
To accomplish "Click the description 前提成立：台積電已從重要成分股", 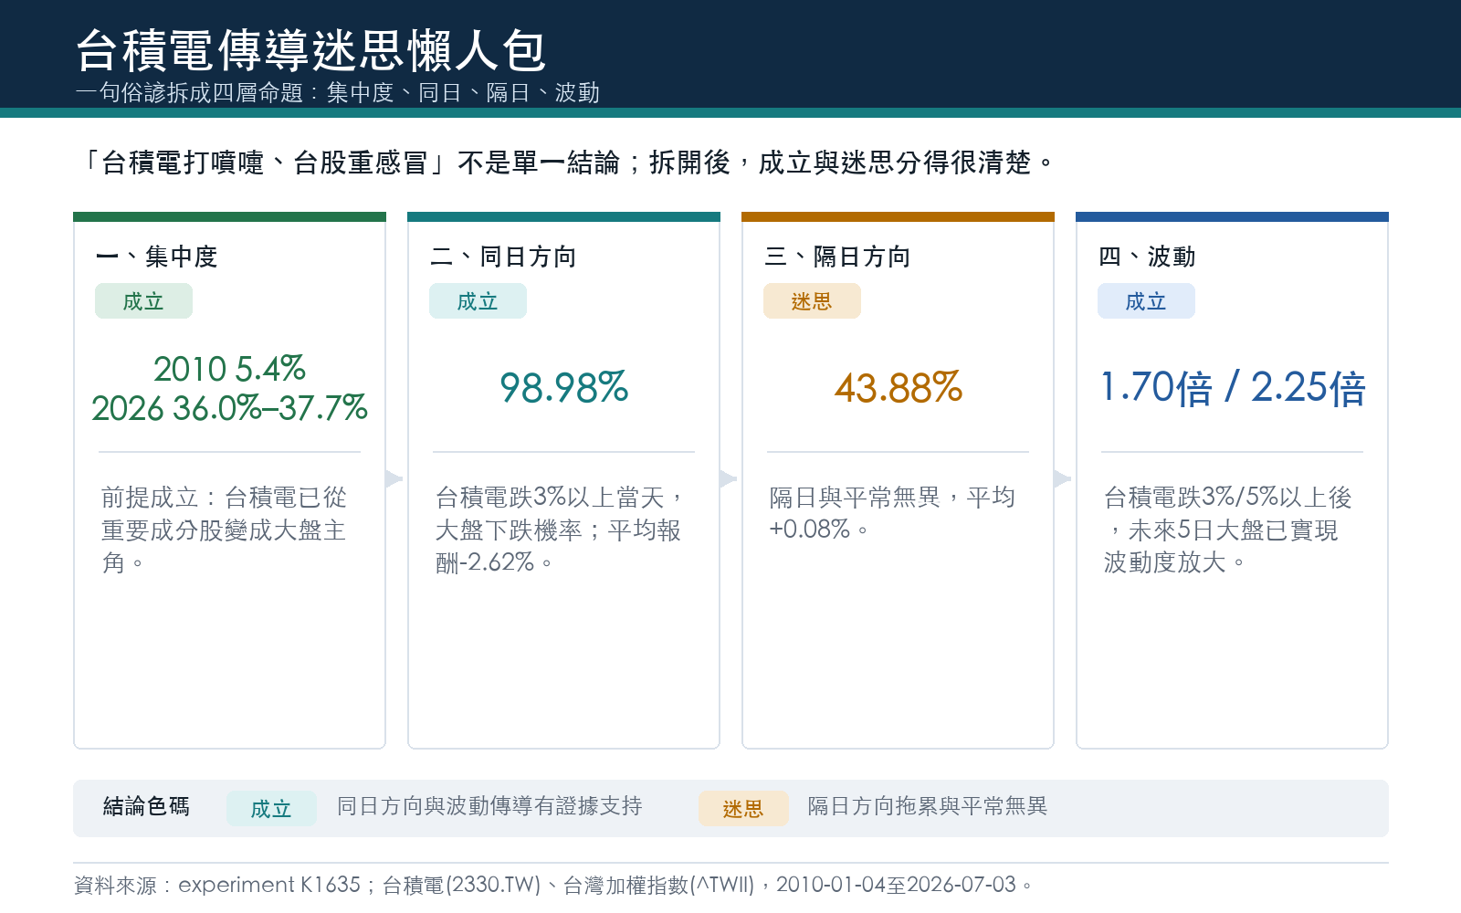I will (224, 530).
